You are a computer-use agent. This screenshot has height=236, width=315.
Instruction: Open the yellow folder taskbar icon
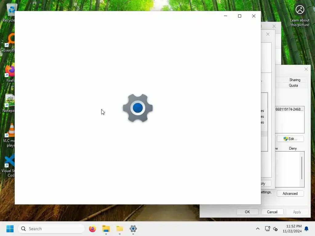(x=120, y=229)
